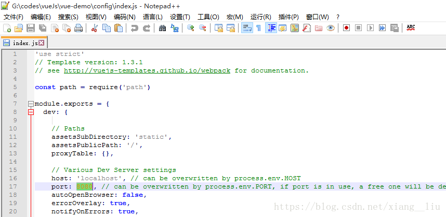The image size is (446, 217).
Task: Click the Close All documents icon
Action: click(67, 28)
